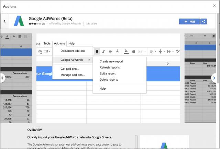220x149 pixels.
Task: Toggle bold formatting in the screenshot toolbar
Action: 97,51
